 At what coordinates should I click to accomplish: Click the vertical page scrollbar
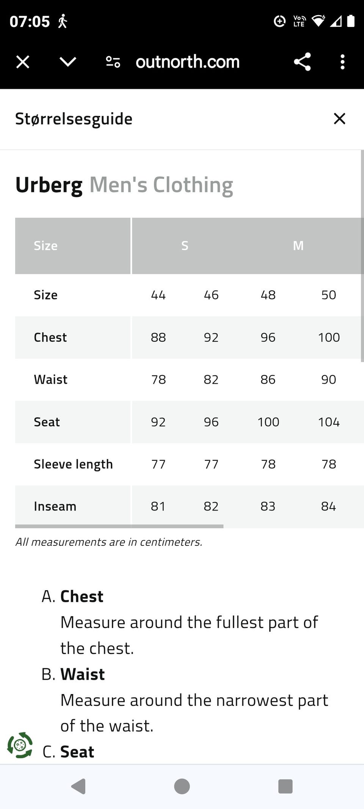pos(362,256)
